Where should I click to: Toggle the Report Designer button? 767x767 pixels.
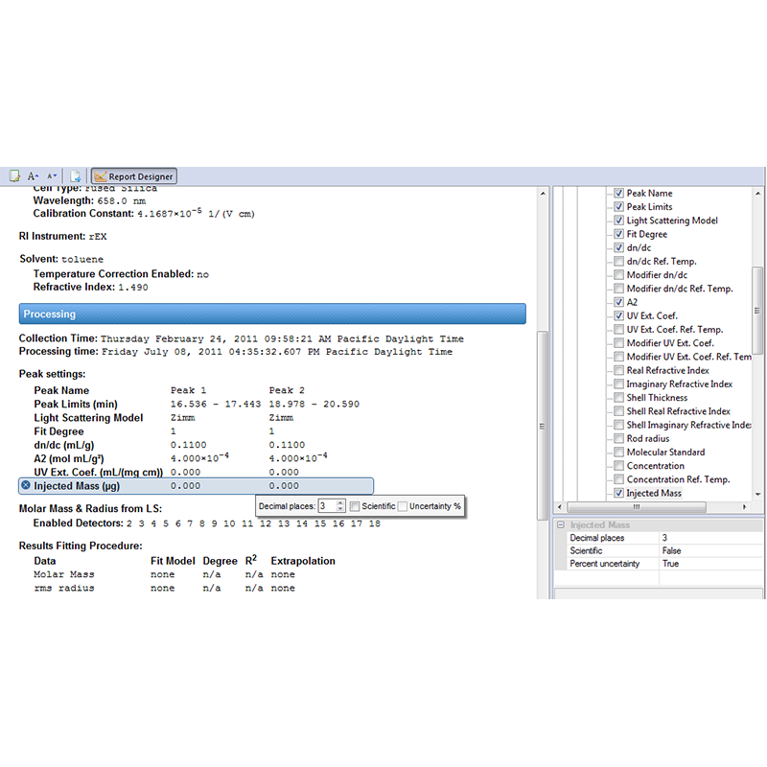(x=134, y=176)
